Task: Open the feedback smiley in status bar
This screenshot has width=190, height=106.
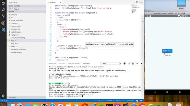Action: coord(137,101)
